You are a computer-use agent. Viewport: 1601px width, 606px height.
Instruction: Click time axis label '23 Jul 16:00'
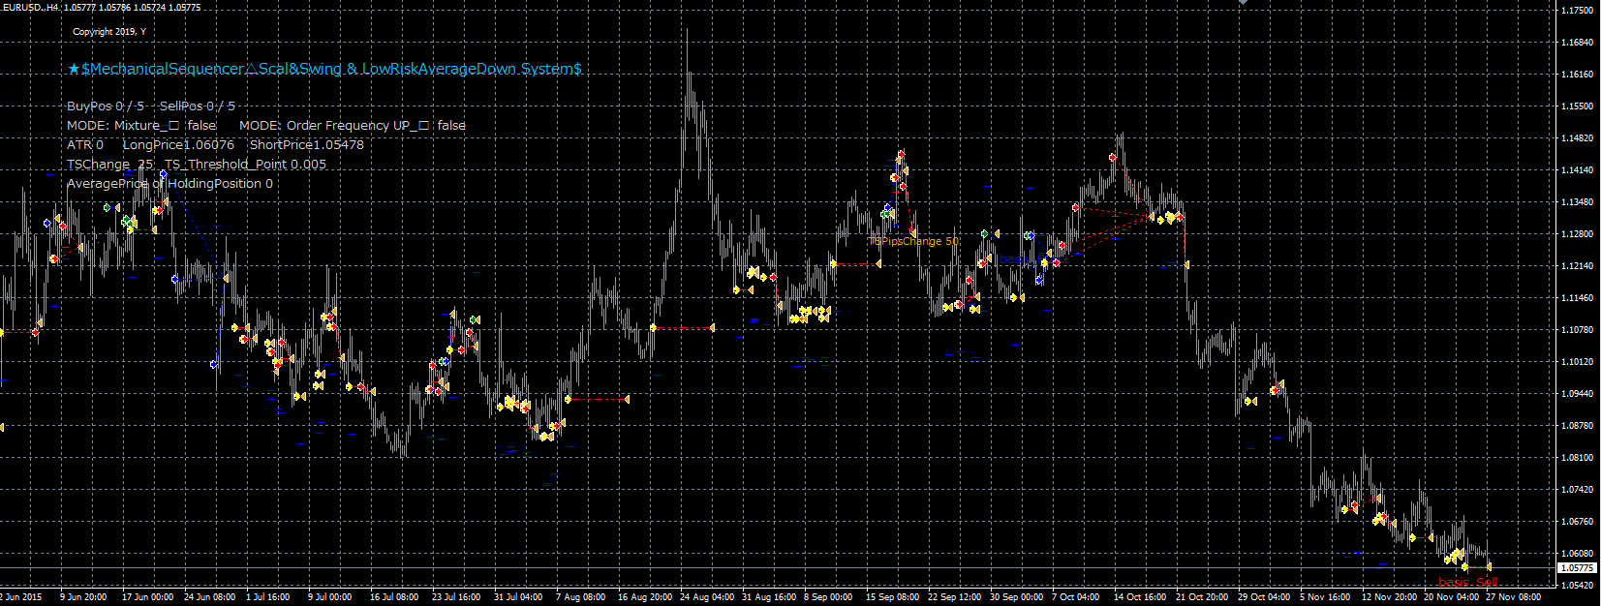coord(456,597)
